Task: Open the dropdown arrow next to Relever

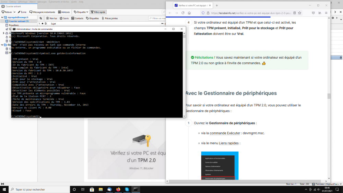Action: pos(14,12)
